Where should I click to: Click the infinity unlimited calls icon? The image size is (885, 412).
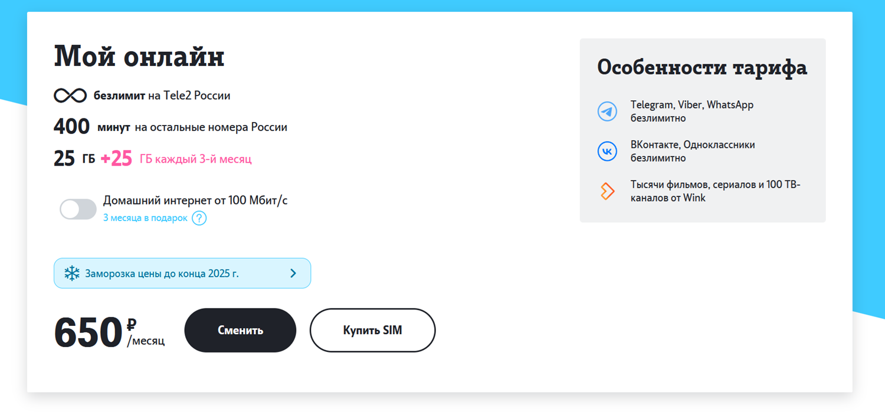(70, 95)
